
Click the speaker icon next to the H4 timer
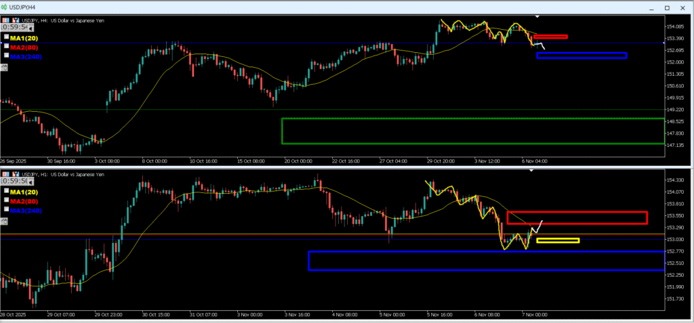pyautogui.click(x=30, y=28)
